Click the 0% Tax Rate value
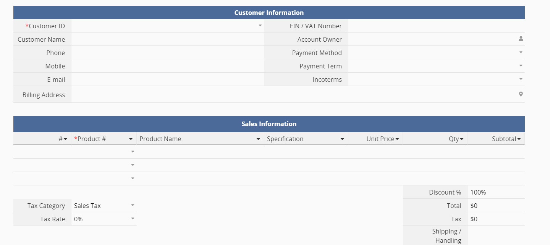 (x=78, y=219)
